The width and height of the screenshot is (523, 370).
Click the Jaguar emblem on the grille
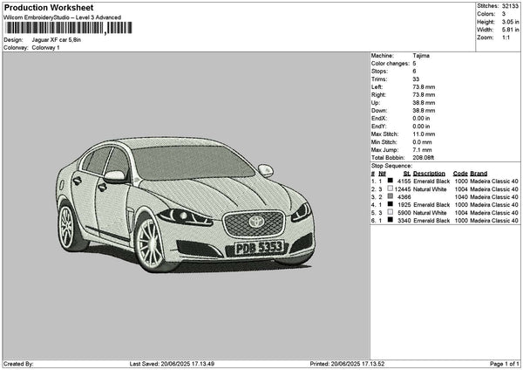256,222
